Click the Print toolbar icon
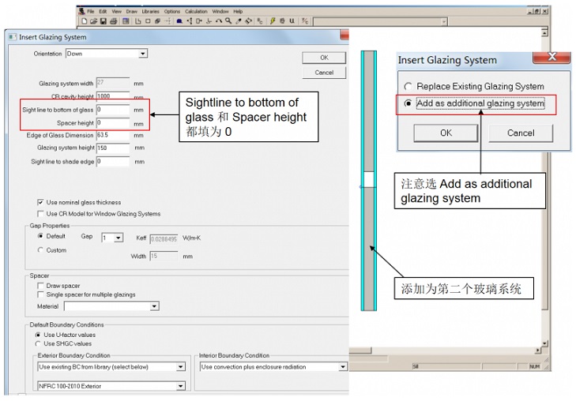 (114, 21)
